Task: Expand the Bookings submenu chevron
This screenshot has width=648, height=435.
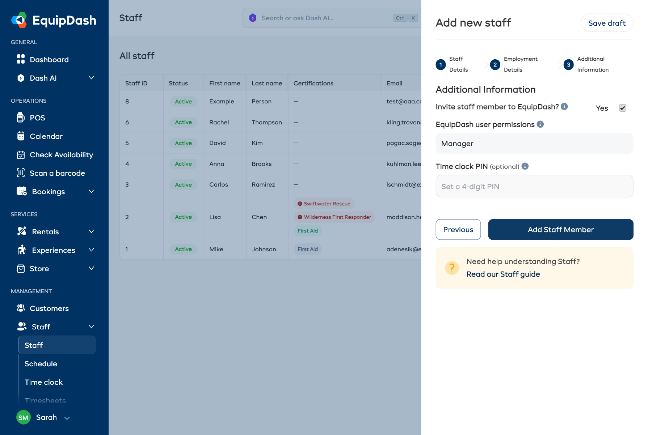Action: [x=92, y=191]
